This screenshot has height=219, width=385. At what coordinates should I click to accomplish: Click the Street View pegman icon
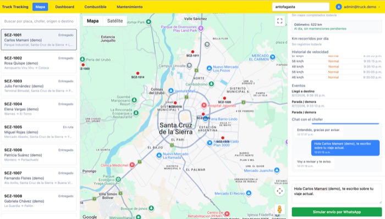tap(279, 210)
